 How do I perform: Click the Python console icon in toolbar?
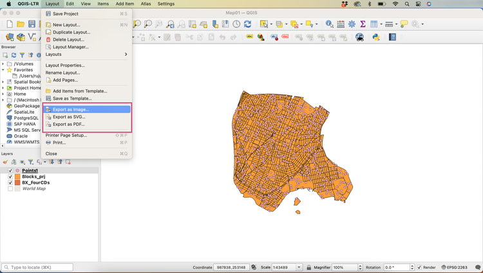376,37
